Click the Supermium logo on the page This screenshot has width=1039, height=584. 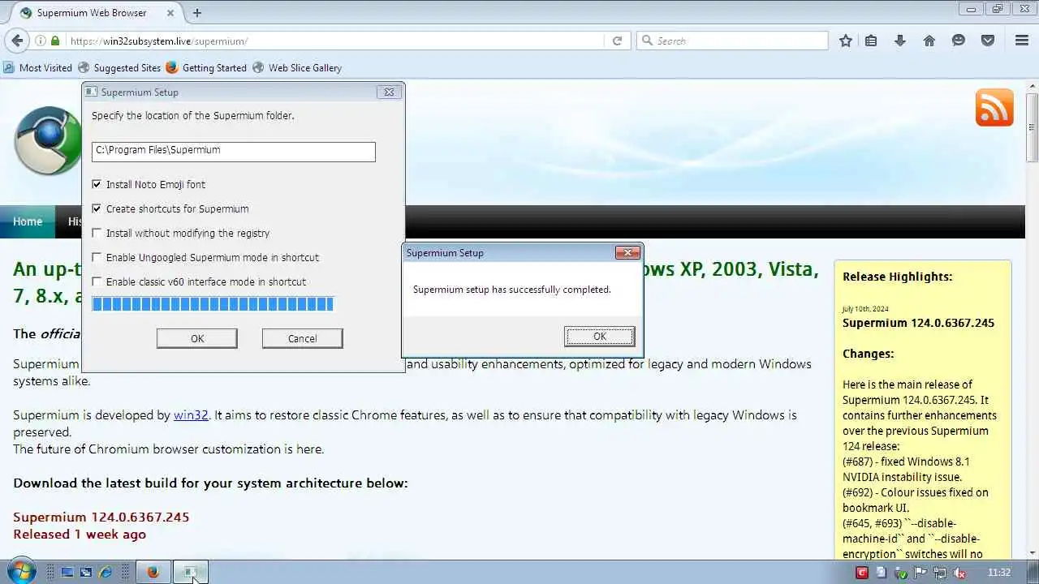point(48,140)
